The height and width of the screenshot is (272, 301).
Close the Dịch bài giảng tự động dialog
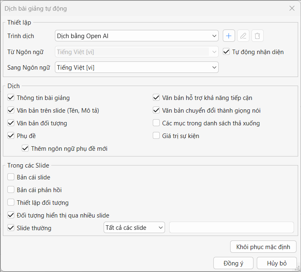point(292,8)
